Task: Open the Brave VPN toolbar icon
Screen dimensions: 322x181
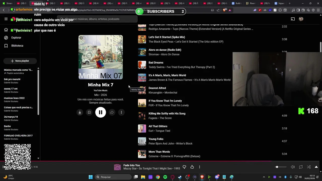Action: point(313,10)
